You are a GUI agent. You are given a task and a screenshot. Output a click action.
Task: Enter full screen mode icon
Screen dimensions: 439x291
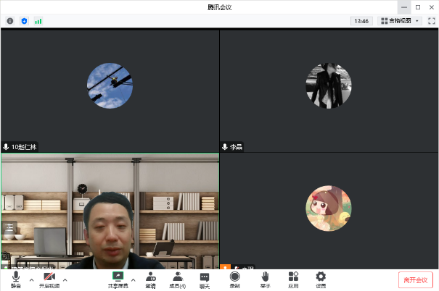431,21
